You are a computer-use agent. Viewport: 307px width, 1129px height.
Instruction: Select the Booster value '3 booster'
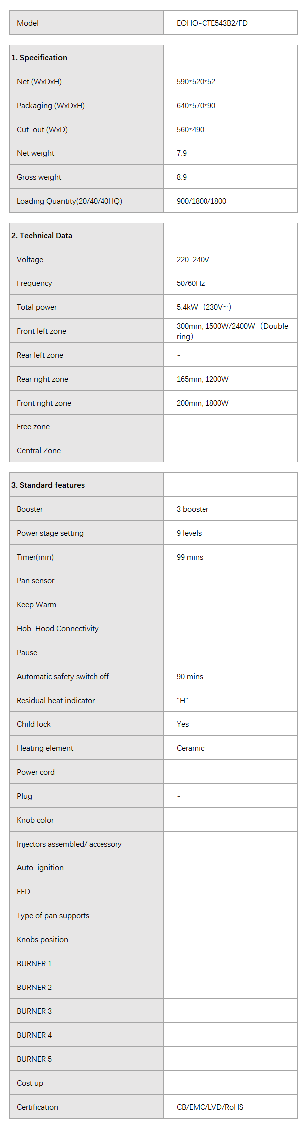click(193, 509)
